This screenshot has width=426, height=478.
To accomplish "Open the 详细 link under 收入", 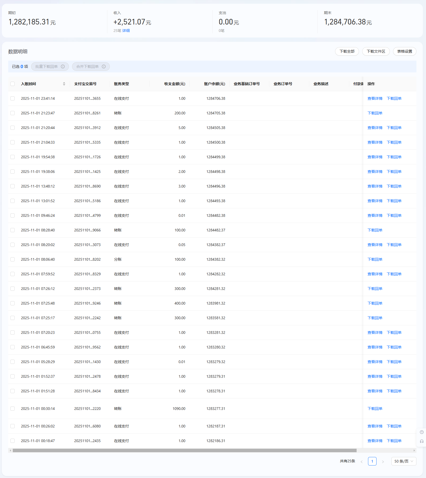I will tap(126, 31).
